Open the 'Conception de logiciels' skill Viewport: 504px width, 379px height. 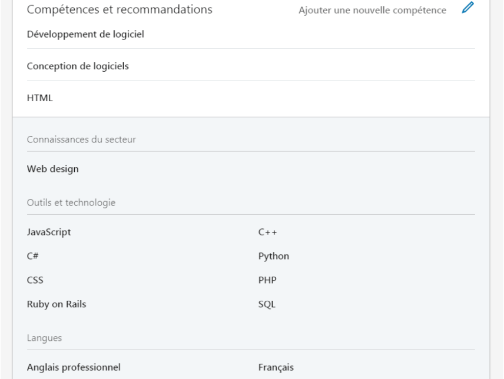pyautogui.click(x=78, y=66)
